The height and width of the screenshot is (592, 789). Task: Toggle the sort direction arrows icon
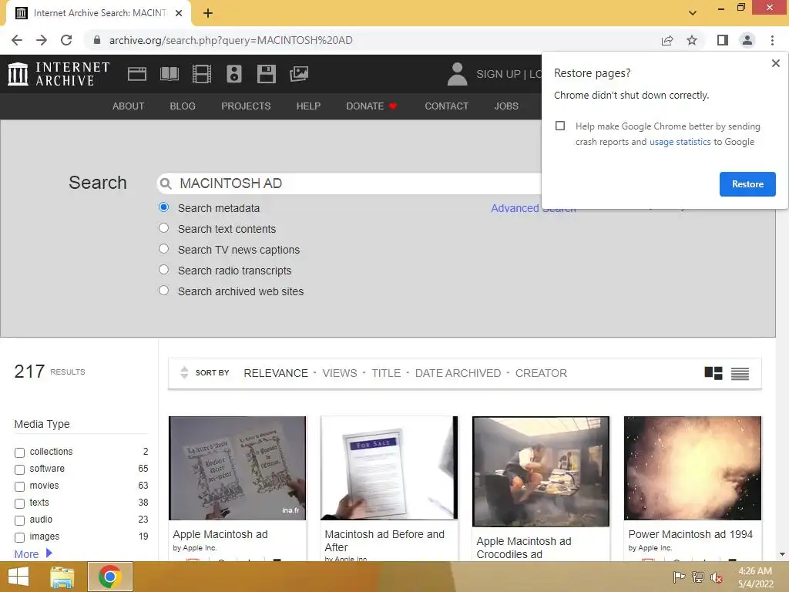[184, 372]
